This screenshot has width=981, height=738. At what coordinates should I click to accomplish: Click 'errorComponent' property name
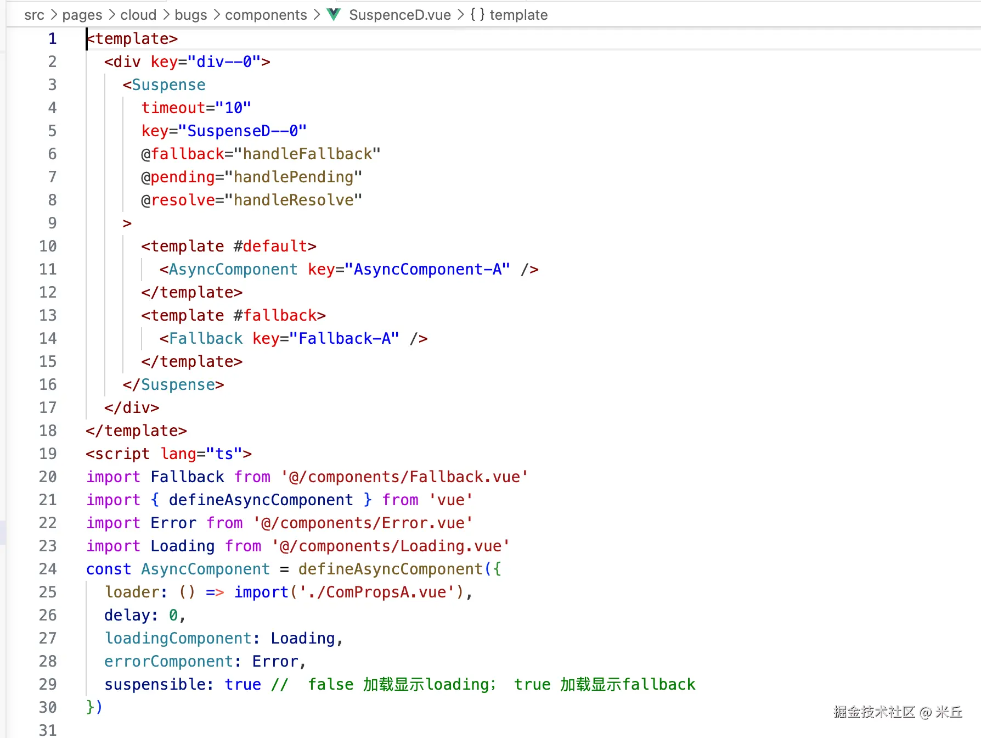tap(169, 661)
